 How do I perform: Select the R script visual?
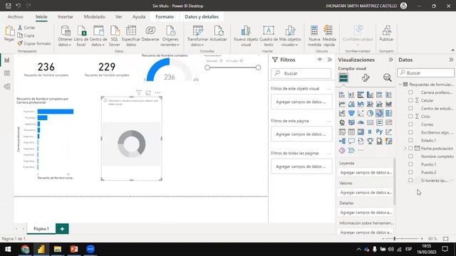point(370,132)
